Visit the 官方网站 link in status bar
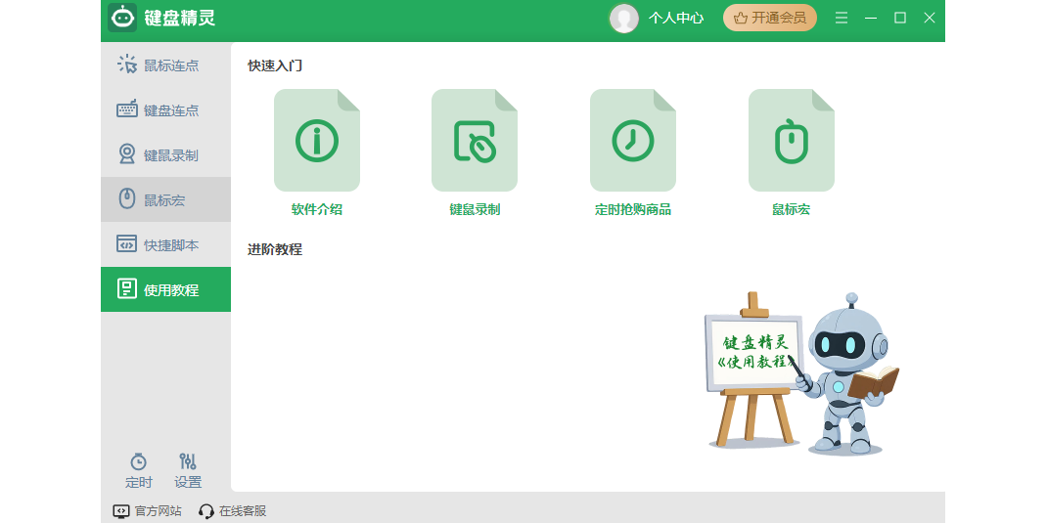Image resolution: width=1047 pixels, height=523 pixels. 148,511
